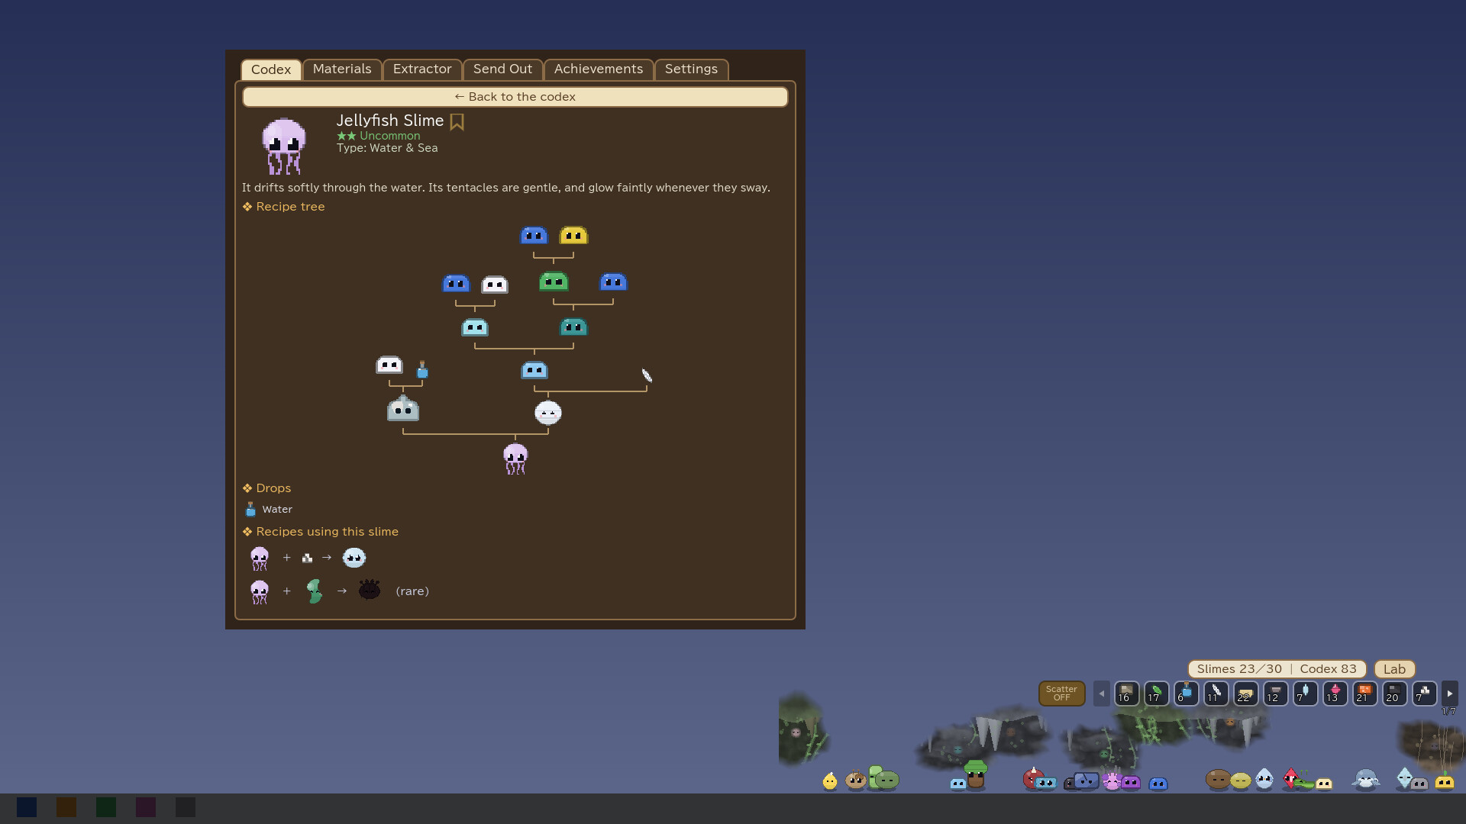The width and height of the screenshot is (1466, 824).
Task: Click the tree-topped brown slime on the ground
Action: (975, 774)
